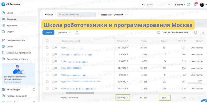Click the Лид-формы и опросы form icon

[3, 59]
